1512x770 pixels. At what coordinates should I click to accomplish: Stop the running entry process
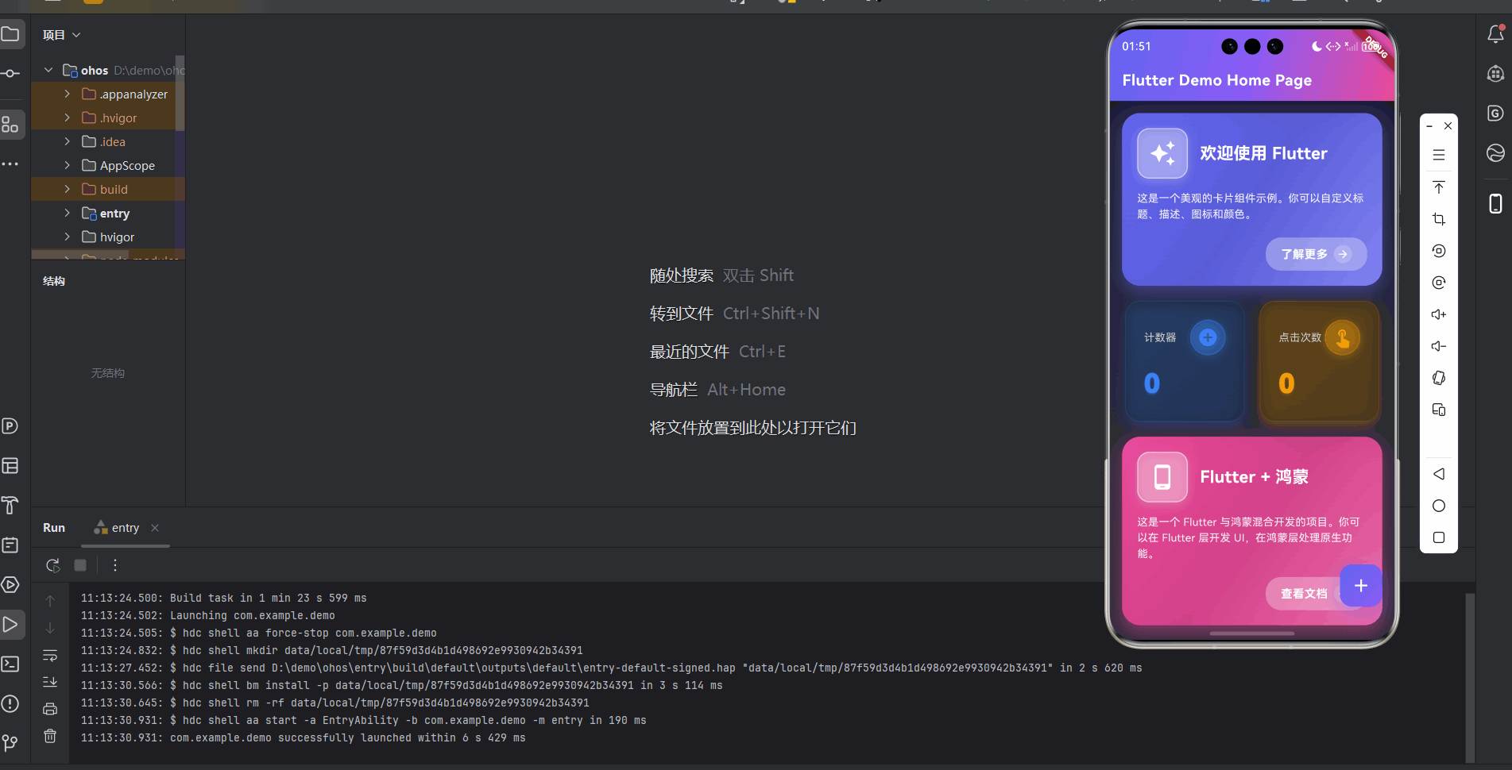point(80,565)
